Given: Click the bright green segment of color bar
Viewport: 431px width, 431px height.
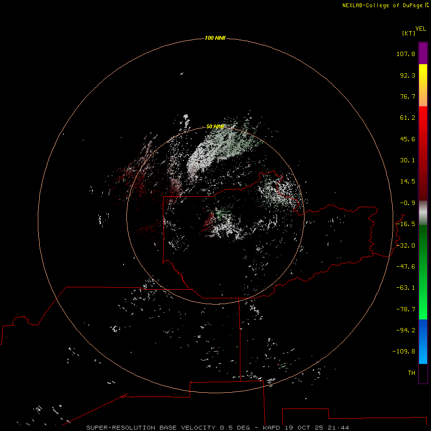Looking at the screenshot, I should 423,272.
